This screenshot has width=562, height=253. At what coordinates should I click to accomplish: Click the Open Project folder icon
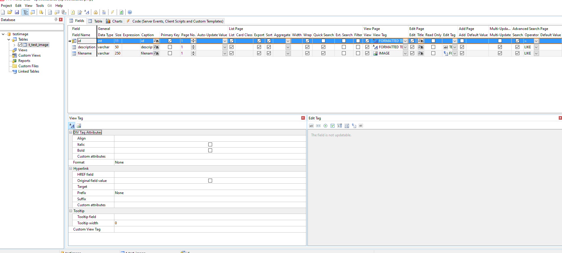click(x=10, y=12)
